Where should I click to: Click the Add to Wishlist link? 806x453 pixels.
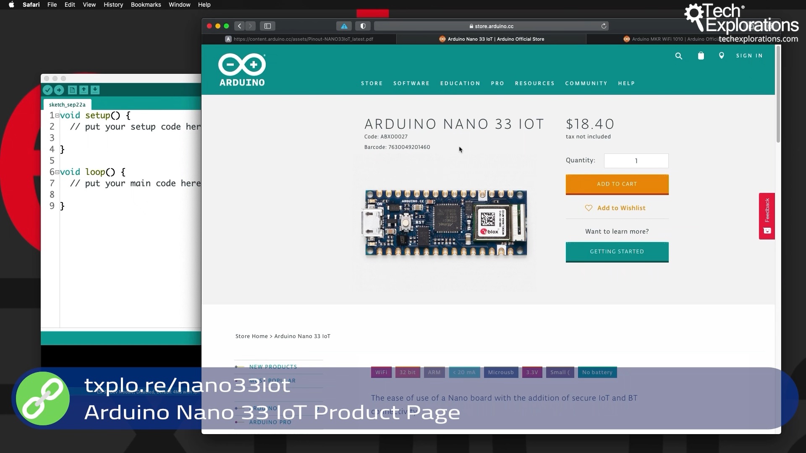point(621,208)
